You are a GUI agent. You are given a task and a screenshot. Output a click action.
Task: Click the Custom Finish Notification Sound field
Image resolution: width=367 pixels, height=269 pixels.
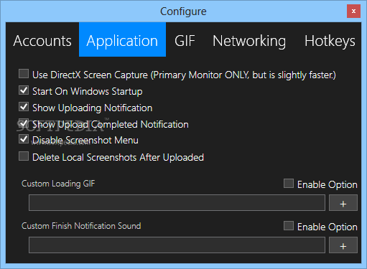tap(177, 245)
